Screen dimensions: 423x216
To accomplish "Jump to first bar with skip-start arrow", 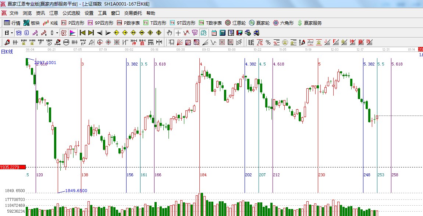I will click(x=83, y=33).
